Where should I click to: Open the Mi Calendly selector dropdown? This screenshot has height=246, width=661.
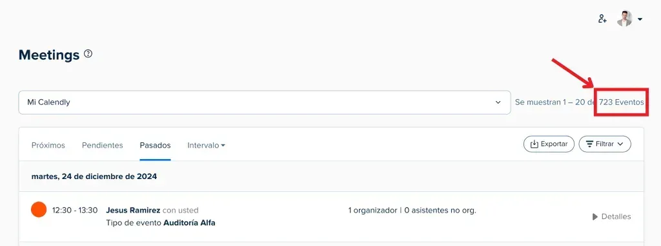(264, 102)
